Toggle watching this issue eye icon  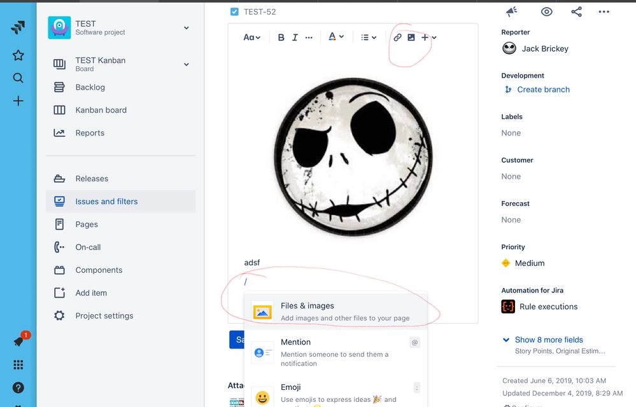[546, 11]
